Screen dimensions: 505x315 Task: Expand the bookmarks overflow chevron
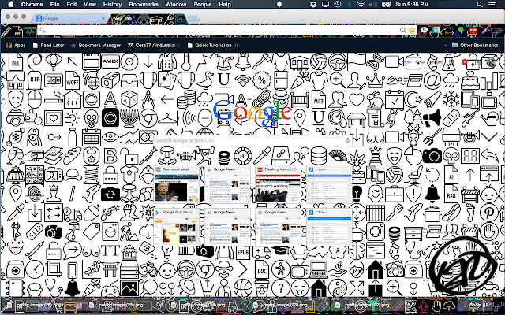[x=446, y=46]
